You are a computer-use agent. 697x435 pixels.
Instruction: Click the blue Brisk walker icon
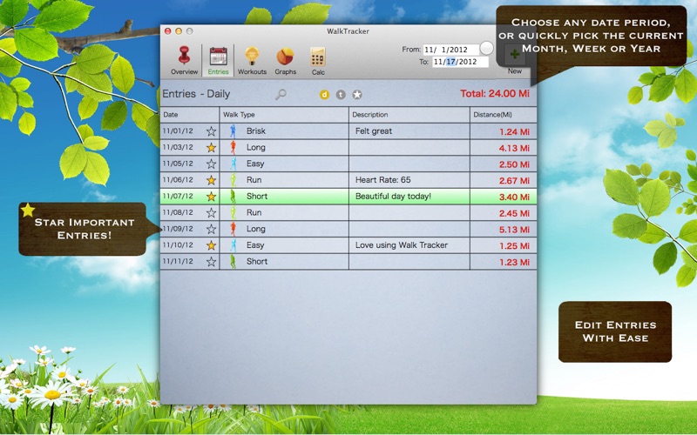click(233, 131)
